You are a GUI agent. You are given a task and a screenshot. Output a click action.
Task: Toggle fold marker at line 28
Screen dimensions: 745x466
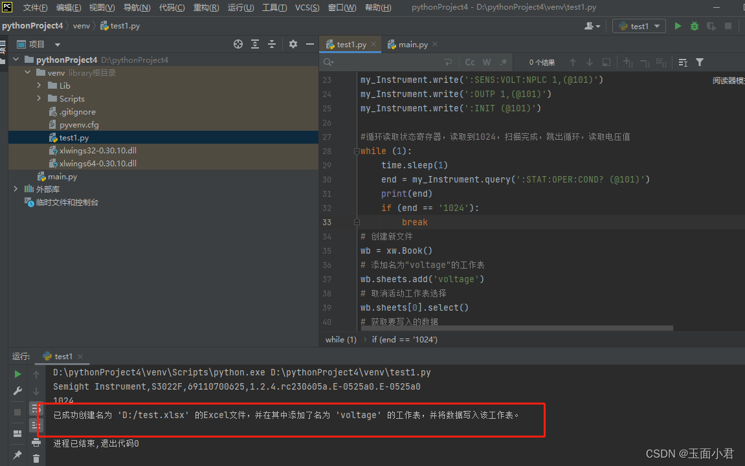click(x=357, y=151)
